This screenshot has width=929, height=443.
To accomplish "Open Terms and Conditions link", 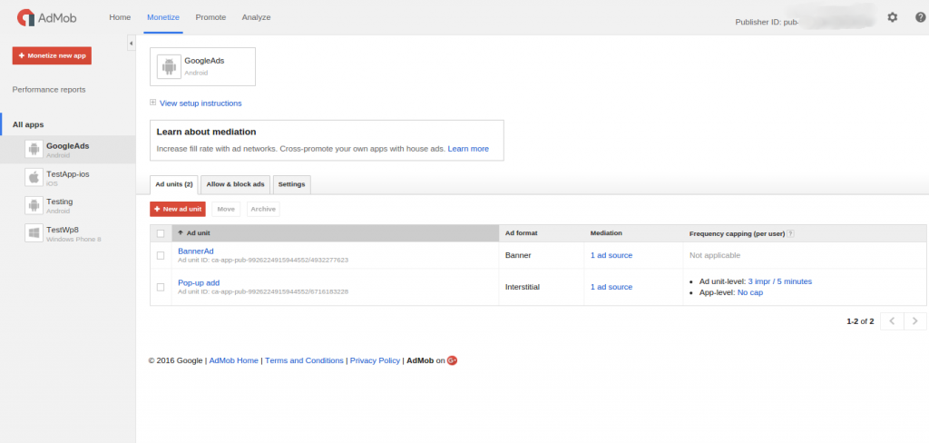I will tap(304, 360).
